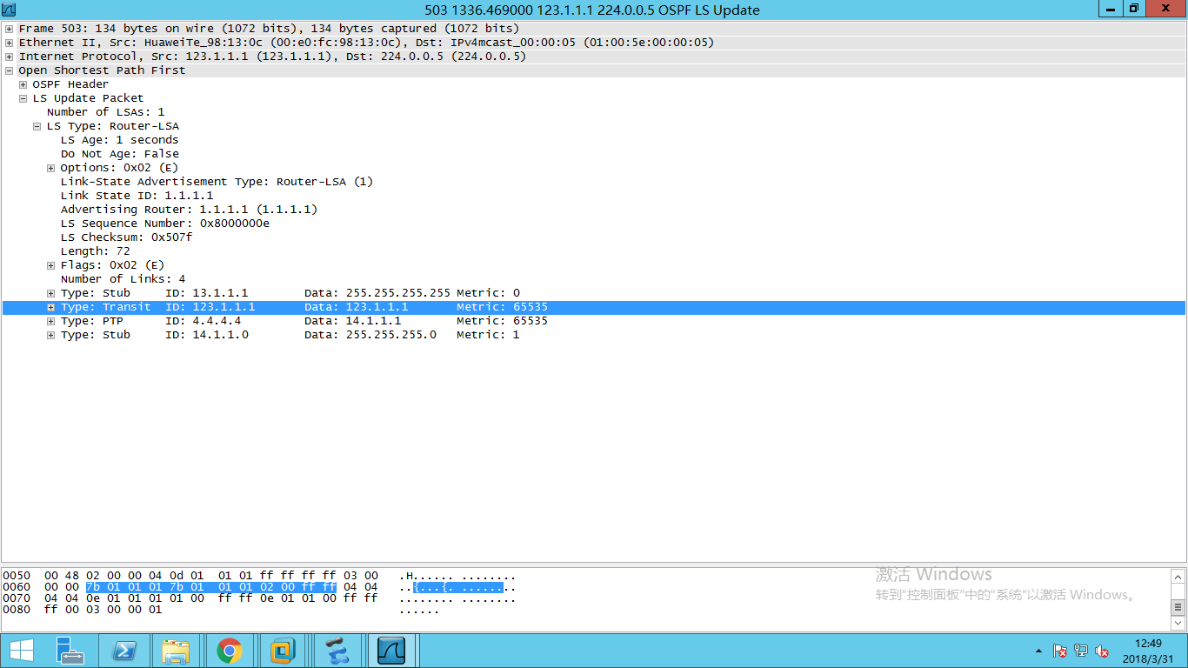Open Action Center flag tray icon
Image resolution: width=1188 pixels, height=668 pixels.
click(1060, 651)
